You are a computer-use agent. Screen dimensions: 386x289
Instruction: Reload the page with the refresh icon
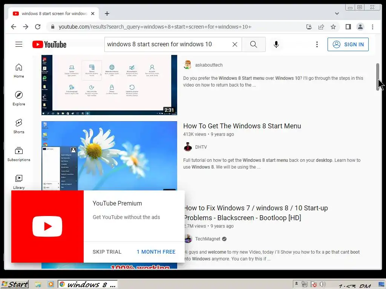tap(38, 27)
